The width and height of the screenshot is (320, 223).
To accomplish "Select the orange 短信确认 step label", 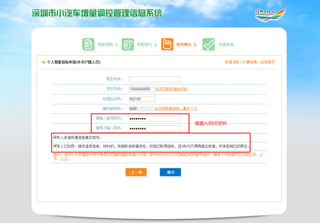I will pos(184,44).
